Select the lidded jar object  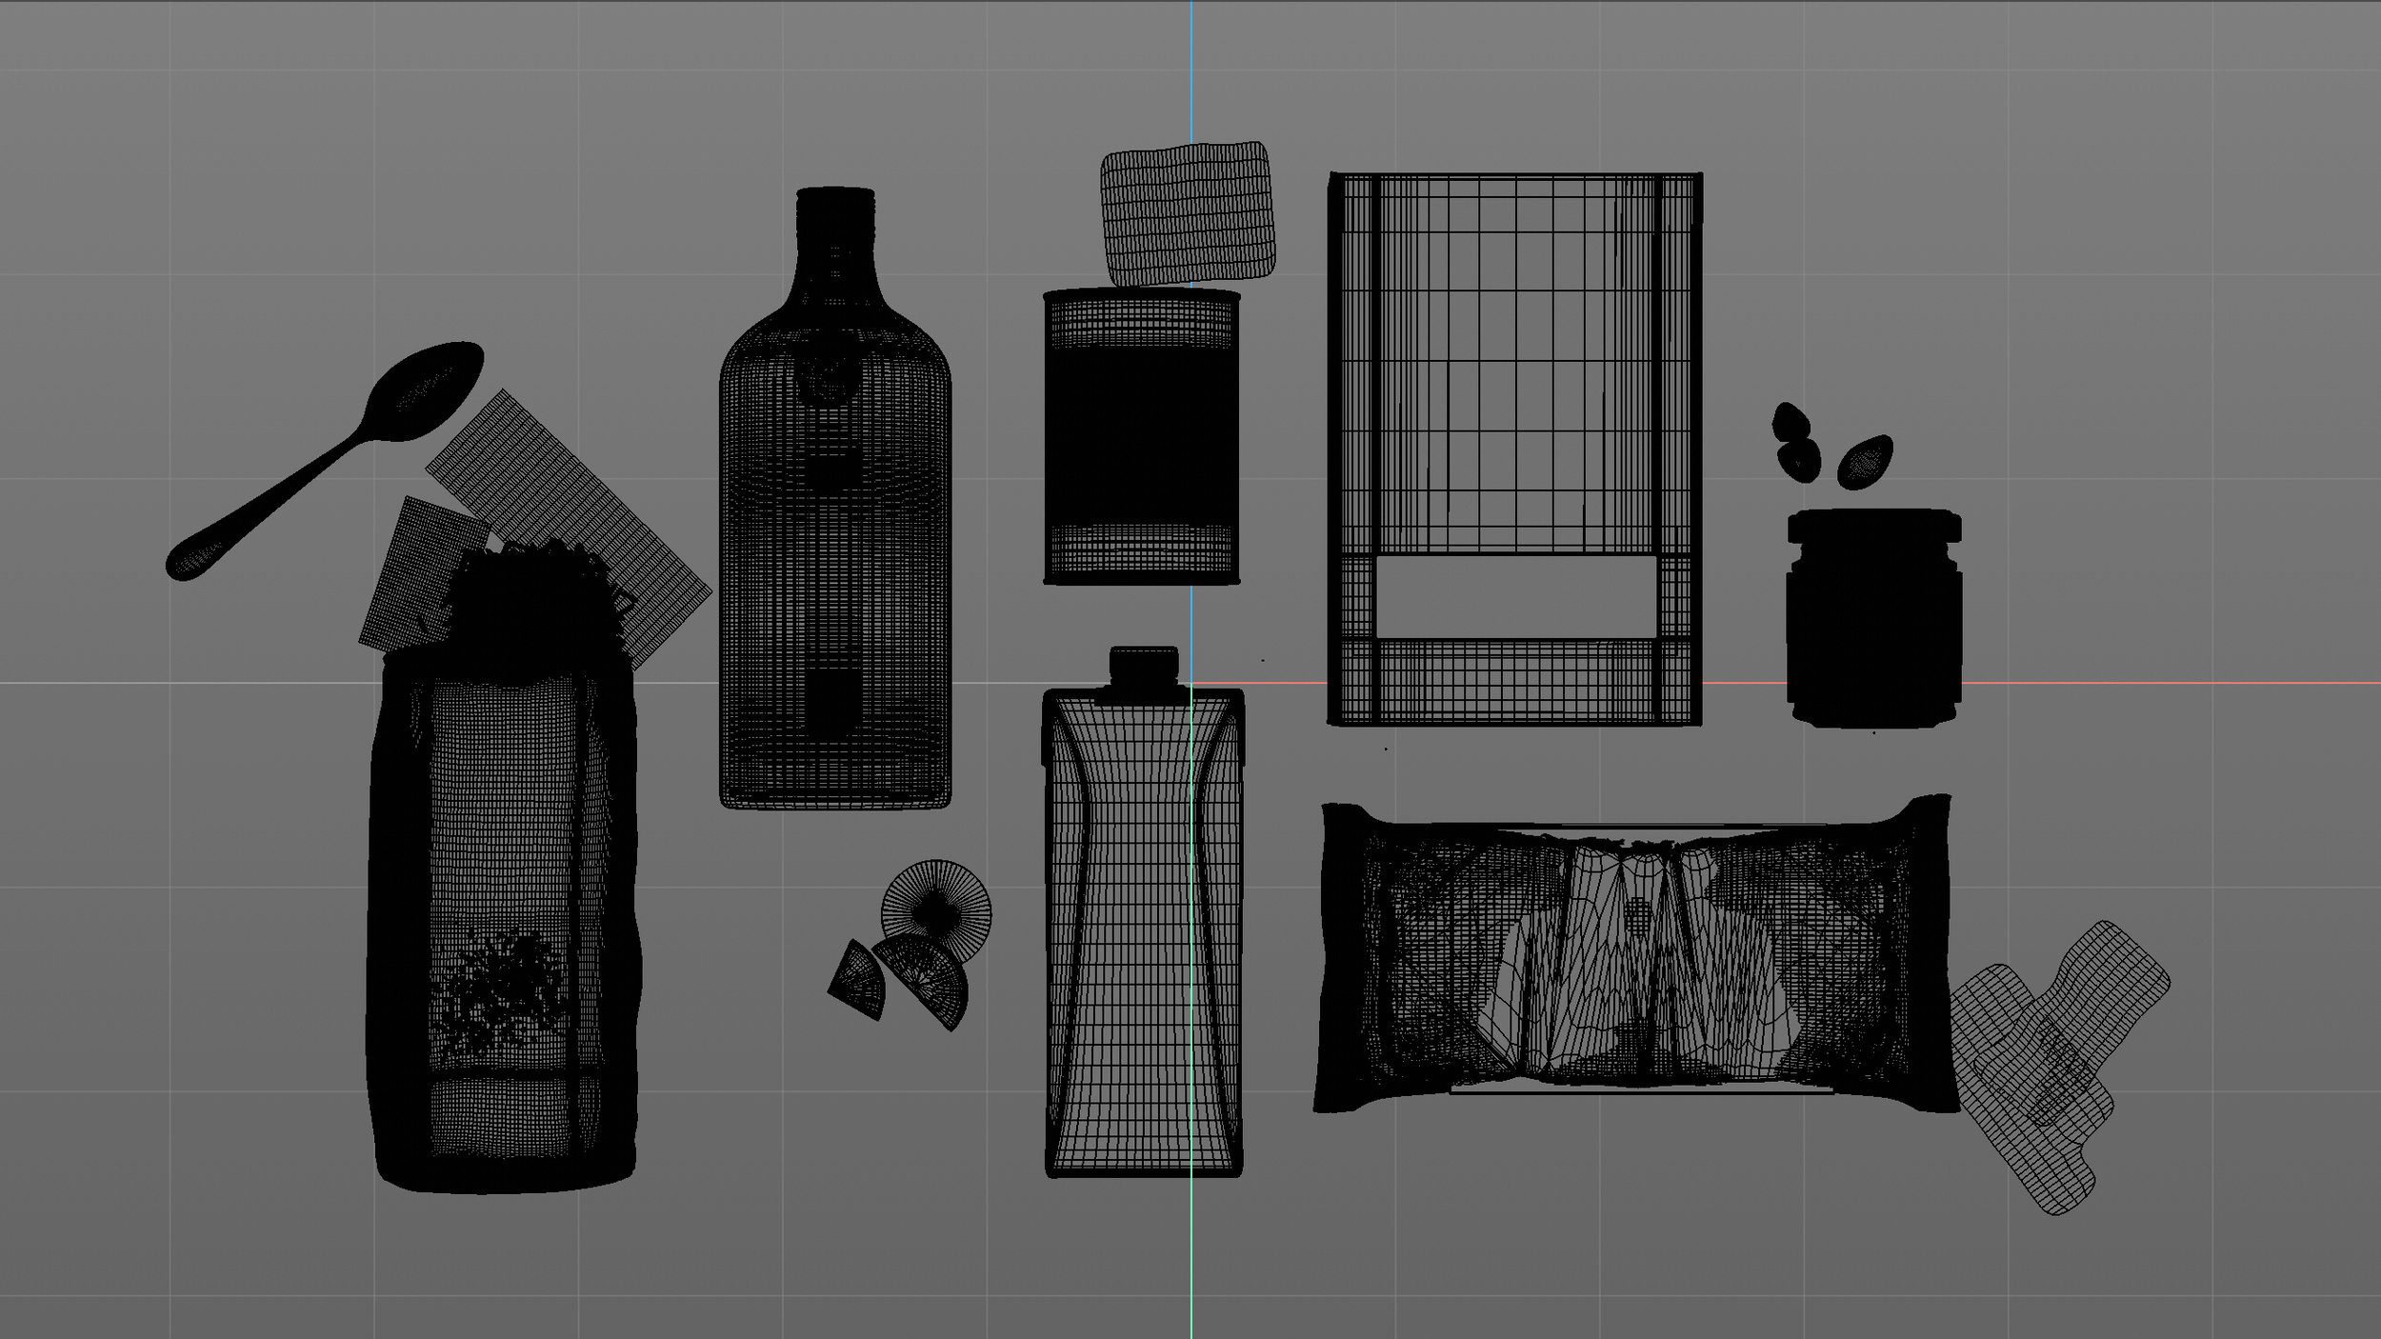point(1873,618)
